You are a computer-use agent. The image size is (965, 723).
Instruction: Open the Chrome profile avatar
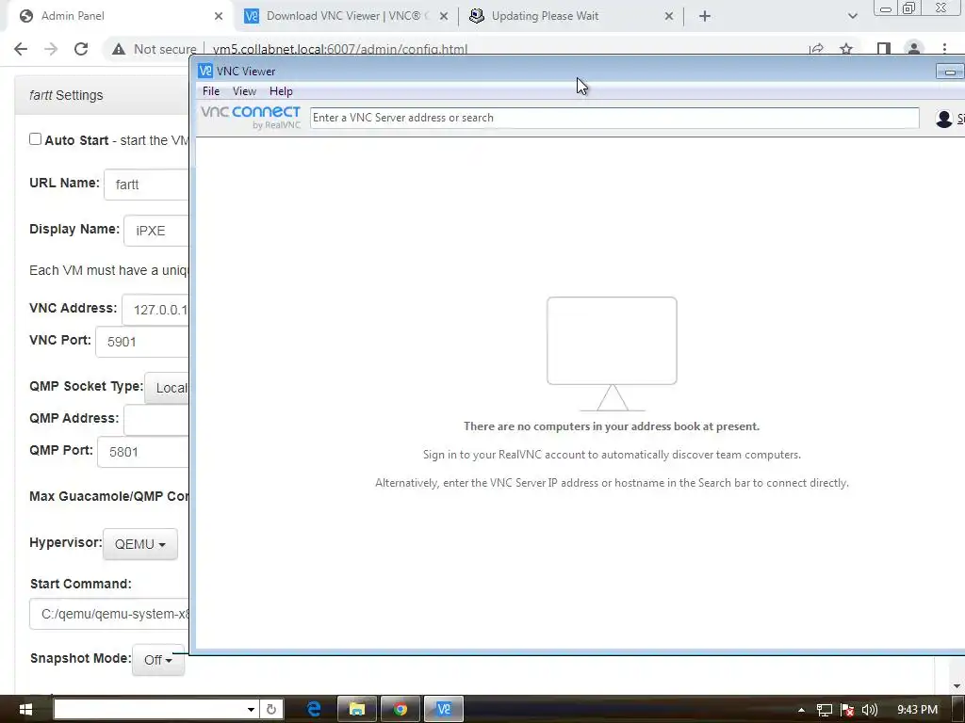[914, 49]
